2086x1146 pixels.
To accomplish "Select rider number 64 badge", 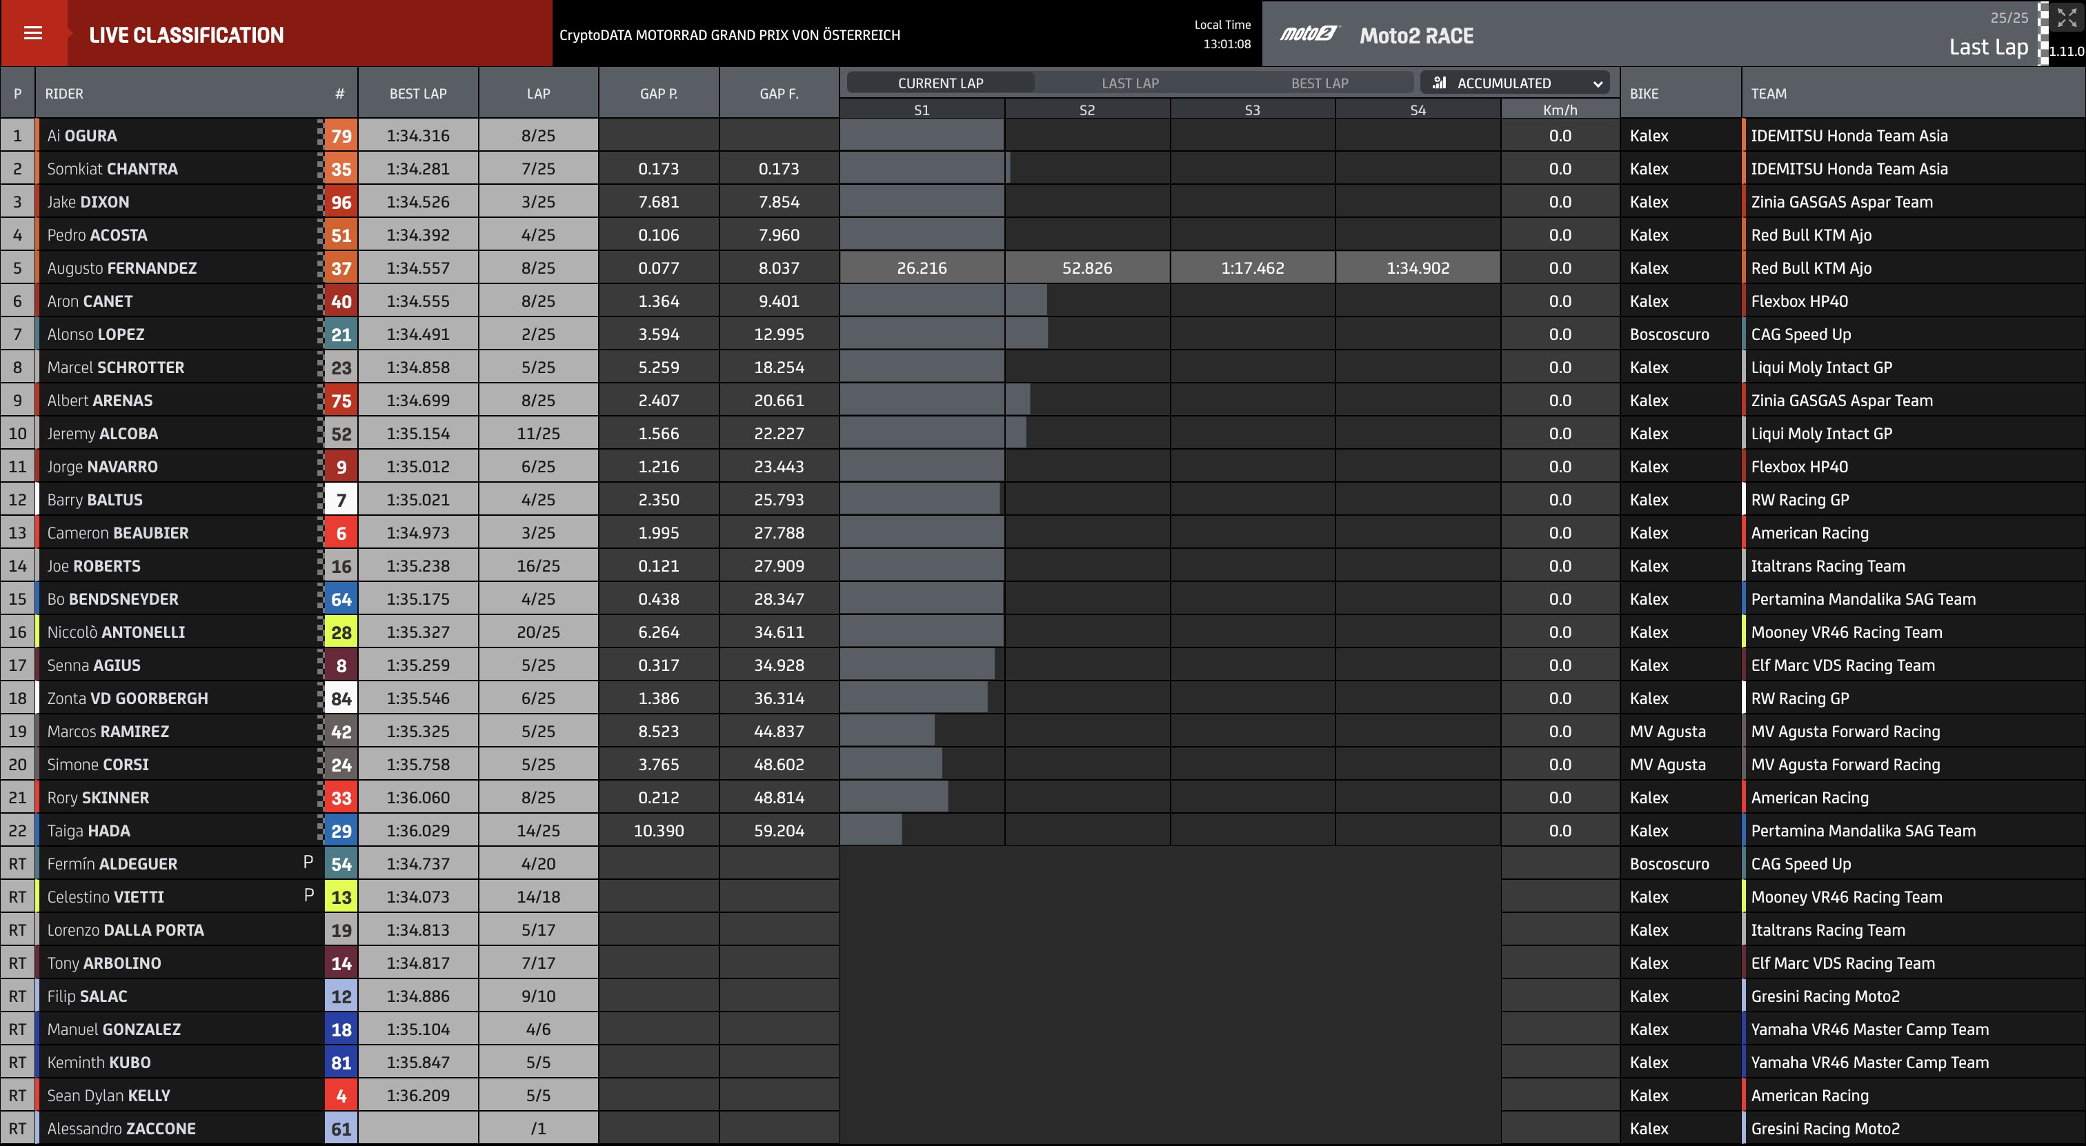I will (341, 599).
